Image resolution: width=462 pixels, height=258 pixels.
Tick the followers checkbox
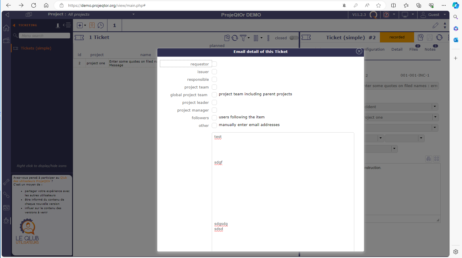pyautogui.click(x=214, y=118)
